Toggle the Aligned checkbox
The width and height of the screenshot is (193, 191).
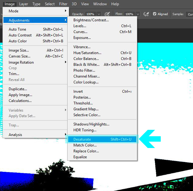pos(155,14)
